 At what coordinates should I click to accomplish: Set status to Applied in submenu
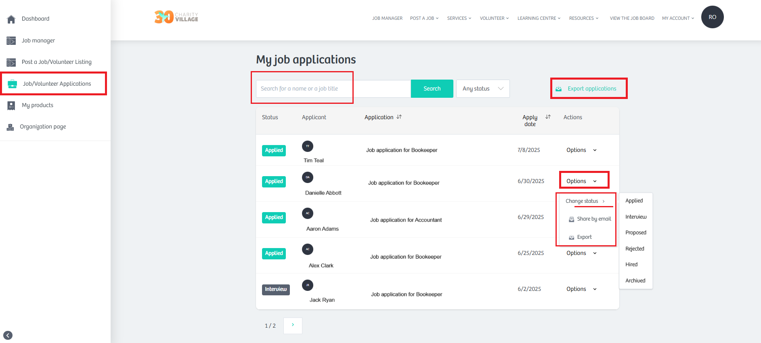634,200
